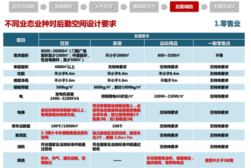Screen dimensions: 251x168
Task: Select the 停车位数量 row label
Action: point(21,126)
